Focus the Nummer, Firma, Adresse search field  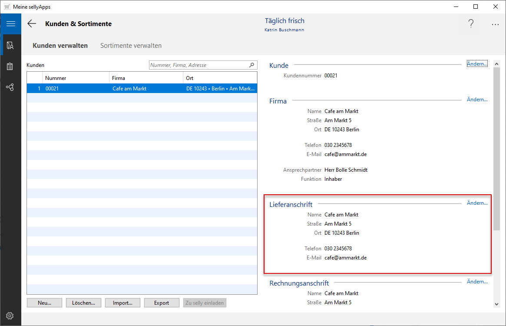[198, 65]
